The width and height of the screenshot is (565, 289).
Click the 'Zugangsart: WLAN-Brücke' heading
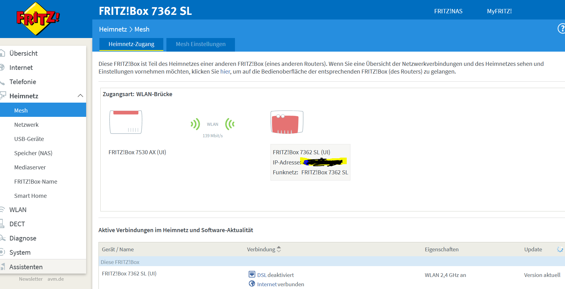137,94
